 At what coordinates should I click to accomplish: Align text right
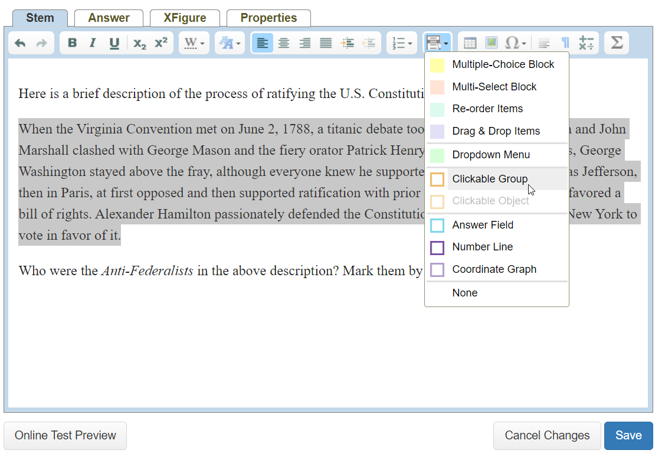(305, 43)
